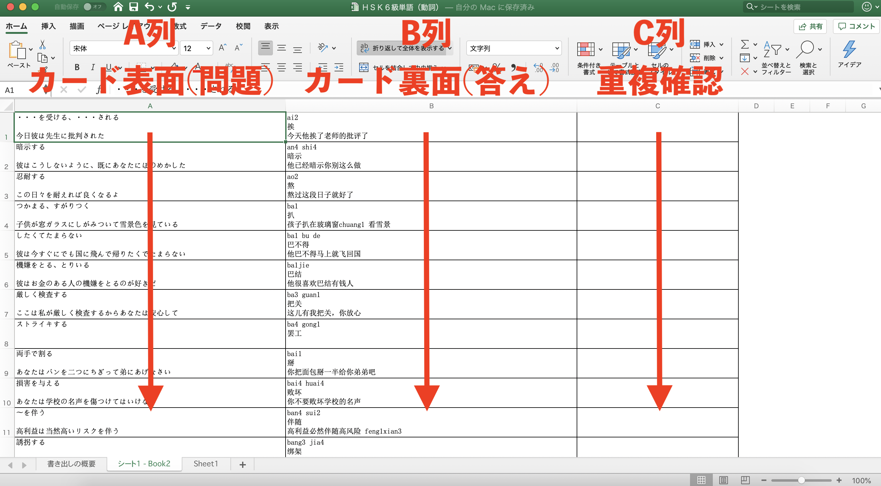The height and width of the screenshot is (486, 881).
Task: Click the zoom slider handle
Action: pos(801,480)
